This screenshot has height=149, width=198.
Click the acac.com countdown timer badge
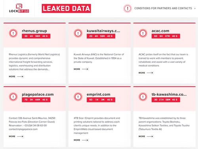click(x=166, y=36)
